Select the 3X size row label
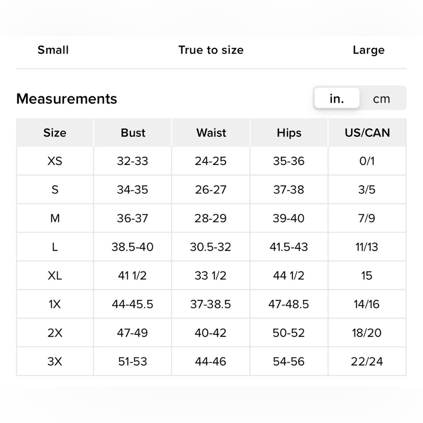Screen dimensions: 423x423 click(55, 362)
